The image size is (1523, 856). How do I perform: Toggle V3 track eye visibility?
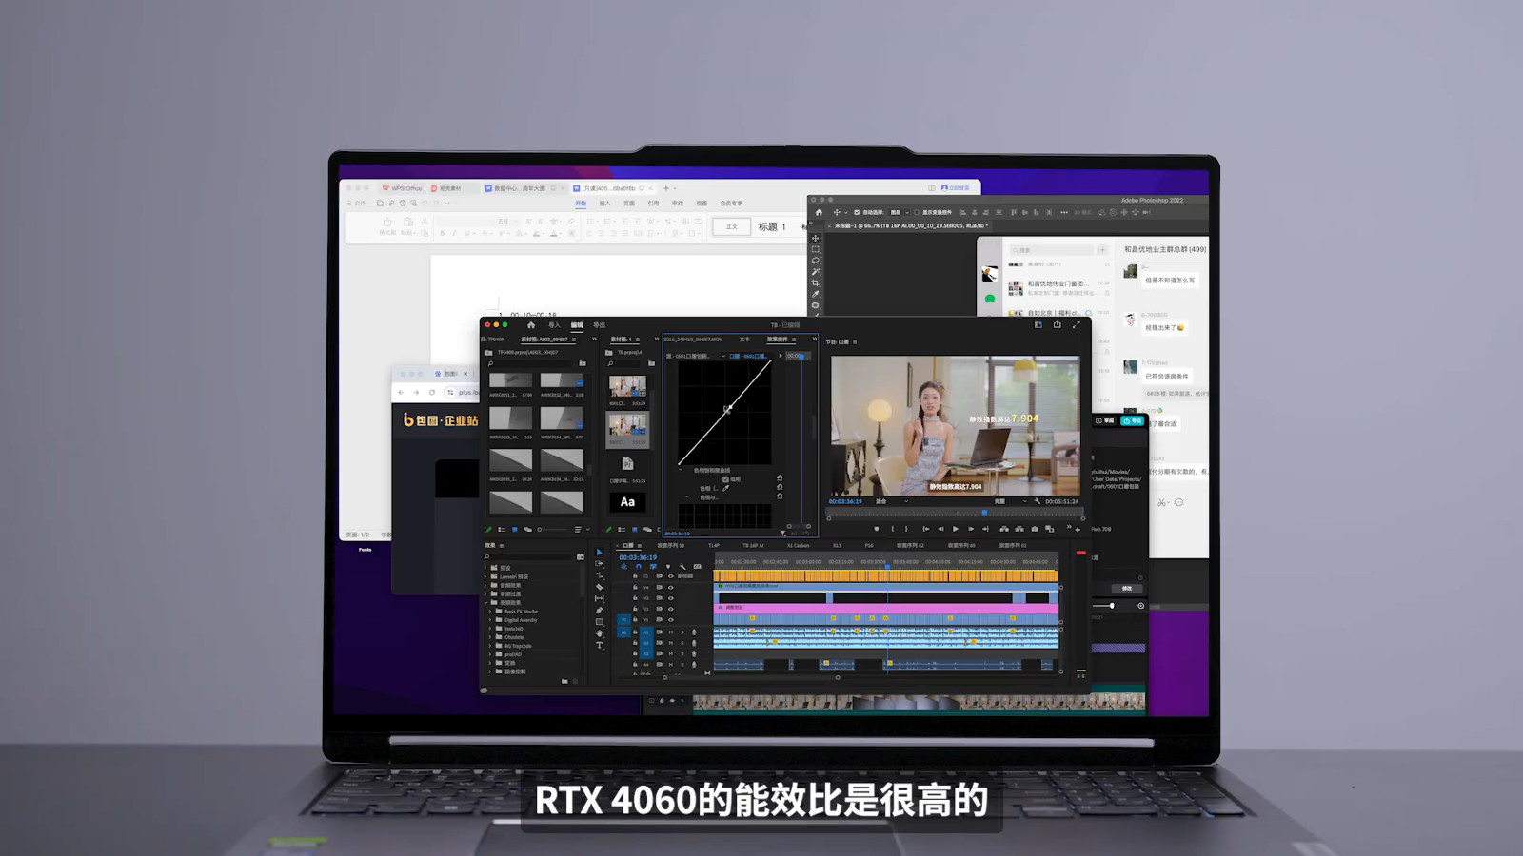[670, 598]
